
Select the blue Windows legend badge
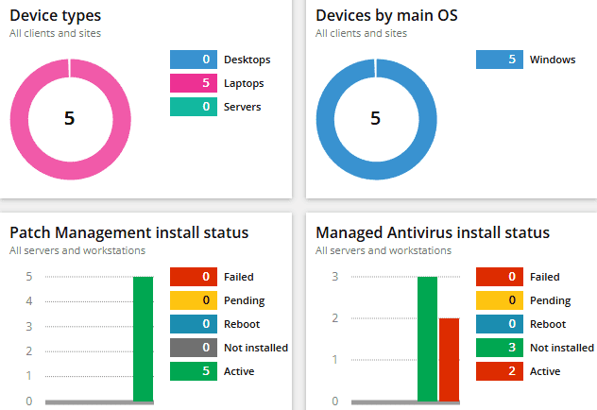[x=500, y=60]
